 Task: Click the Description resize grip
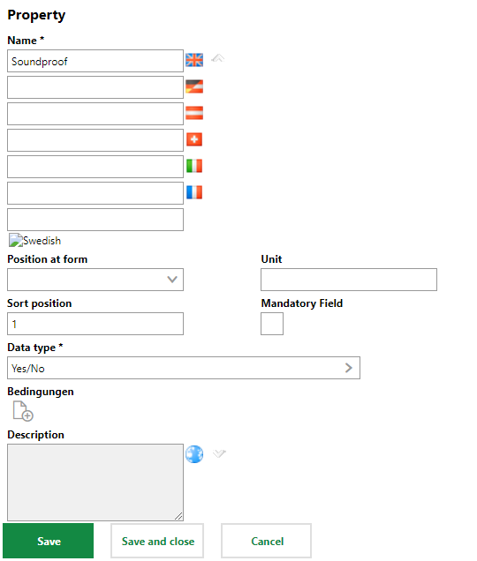point(178,516)
